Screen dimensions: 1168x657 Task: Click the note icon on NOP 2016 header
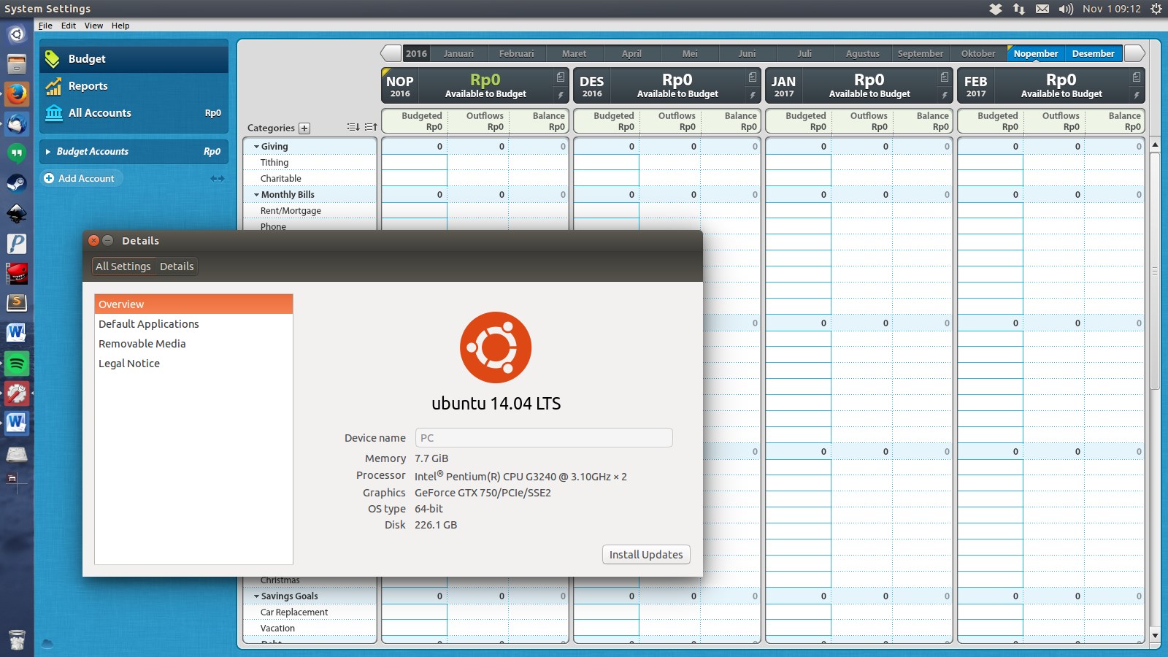(x=560, y=77)
